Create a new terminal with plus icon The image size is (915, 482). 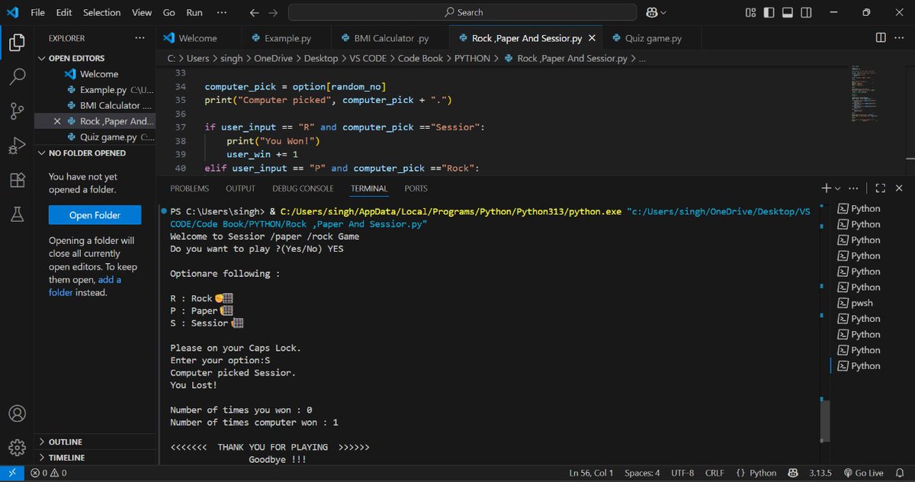click(x=826, y=188)
